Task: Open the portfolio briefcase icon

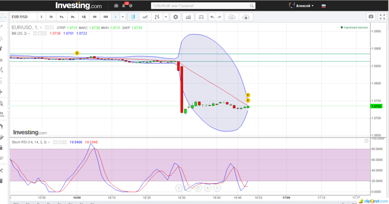Action: (116, 5)
